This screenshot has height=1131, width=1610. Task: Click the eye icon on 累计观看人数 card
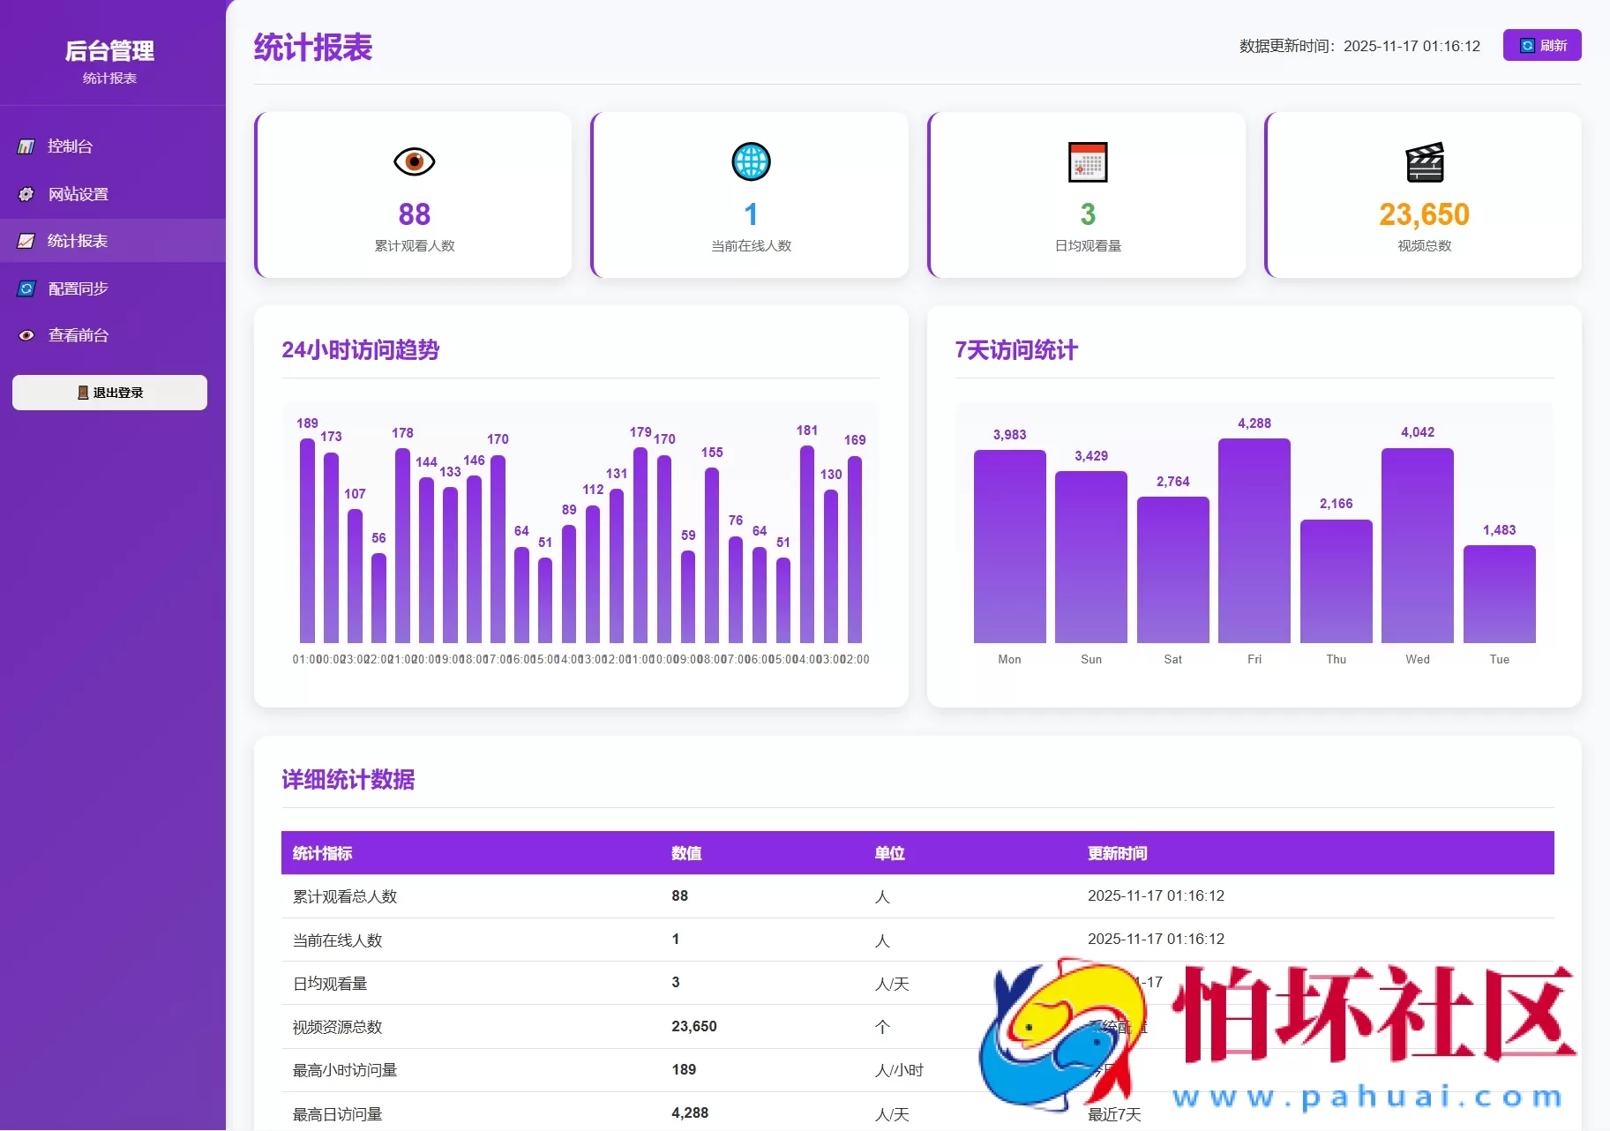(413, 161)
